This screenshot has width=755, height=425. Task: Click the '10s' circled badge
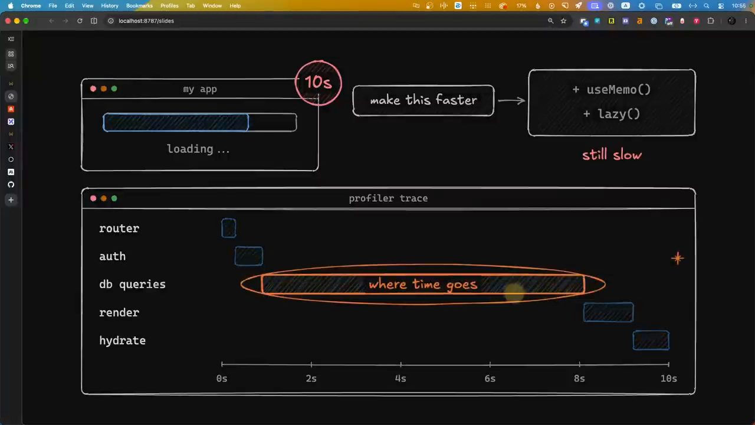[319, 83]
